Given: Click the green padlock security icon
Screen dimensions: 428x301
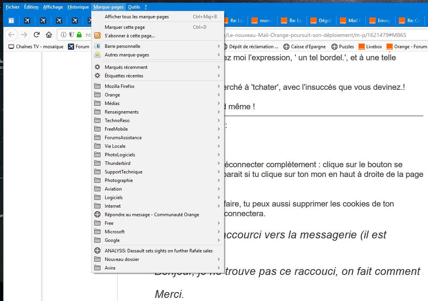Looking at the screenshot, I should pyautogui.click(x=79, y=35).
